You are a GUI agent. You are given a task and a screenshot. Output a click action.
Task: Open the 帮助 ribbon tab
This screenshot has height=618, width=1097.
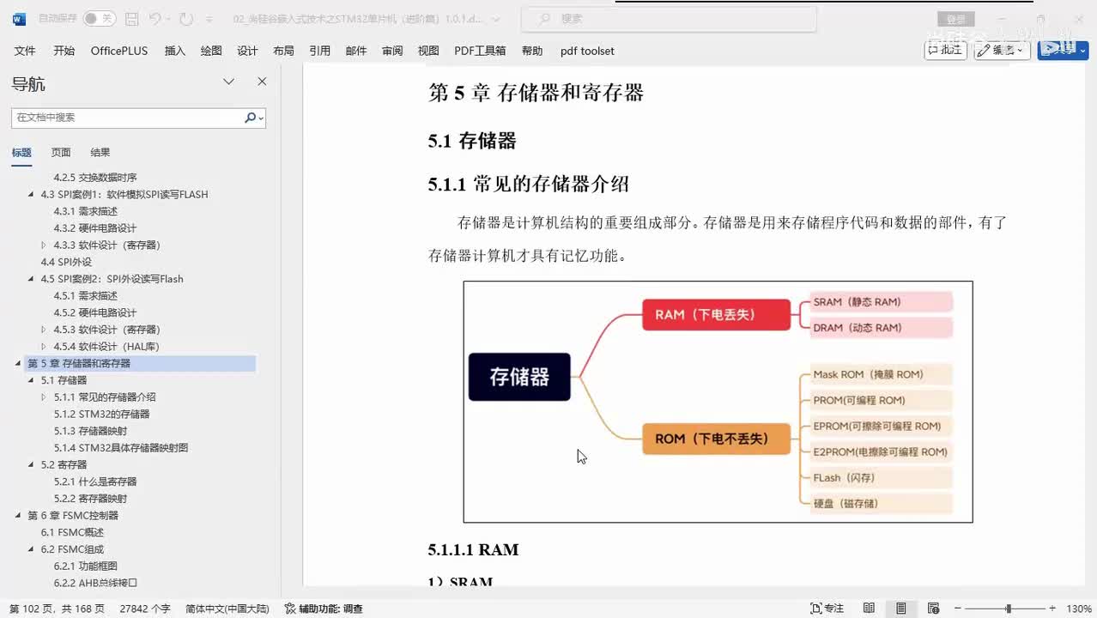532,51
